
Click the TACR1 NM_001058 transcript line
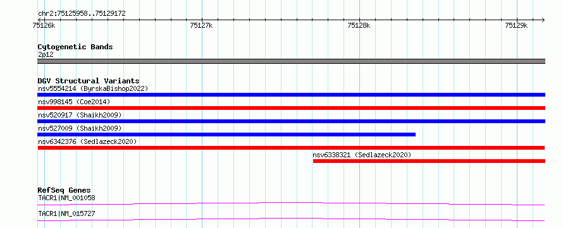click(291, 203)
